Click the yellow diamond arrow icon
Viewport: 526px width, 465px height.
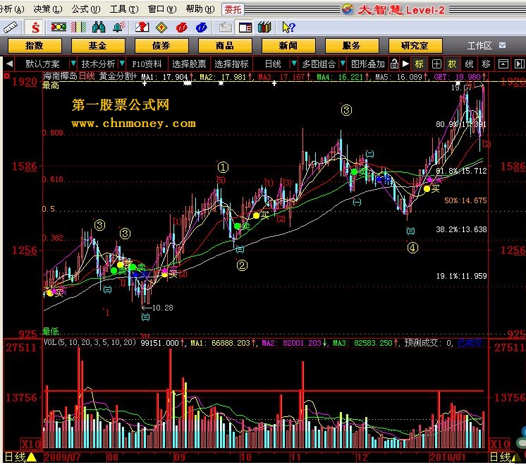click(161, 28)
